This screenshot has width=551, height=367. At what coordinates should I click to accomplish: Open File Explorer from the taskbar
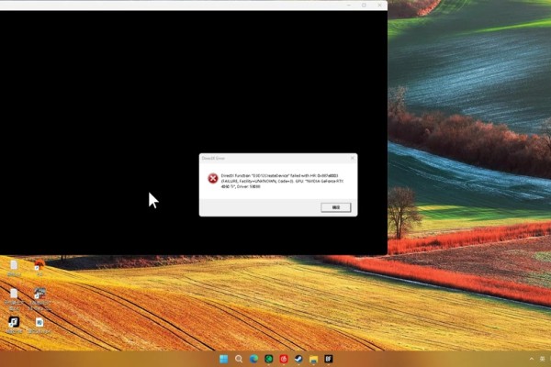(313, 359)
